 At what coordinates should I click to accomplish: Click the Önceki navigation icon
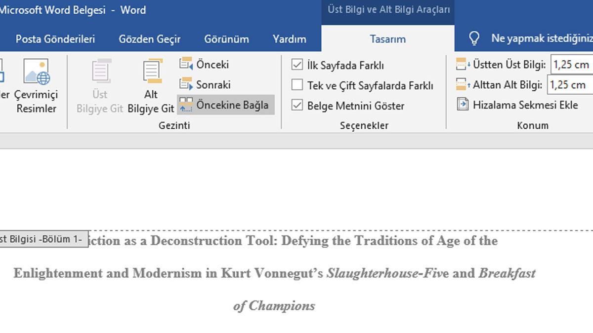tap(186, 64)
